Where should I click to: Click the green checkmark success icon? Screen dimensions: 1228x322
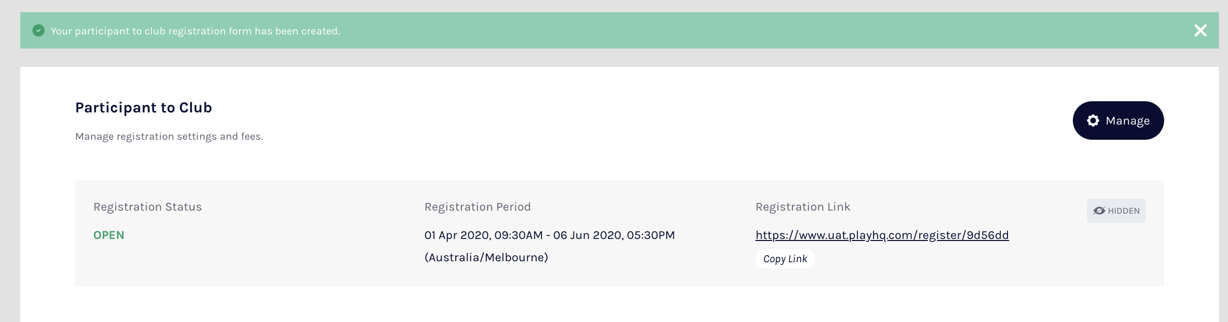tap(39, 31)
